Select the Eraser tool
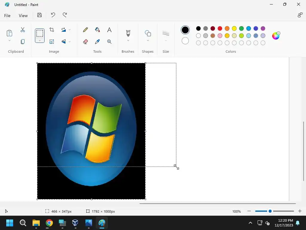 [x=85, y=41]
